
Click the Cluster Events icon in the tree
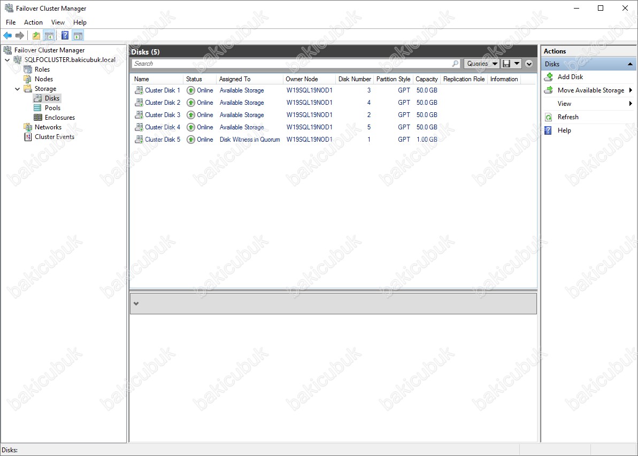(28, 137)
